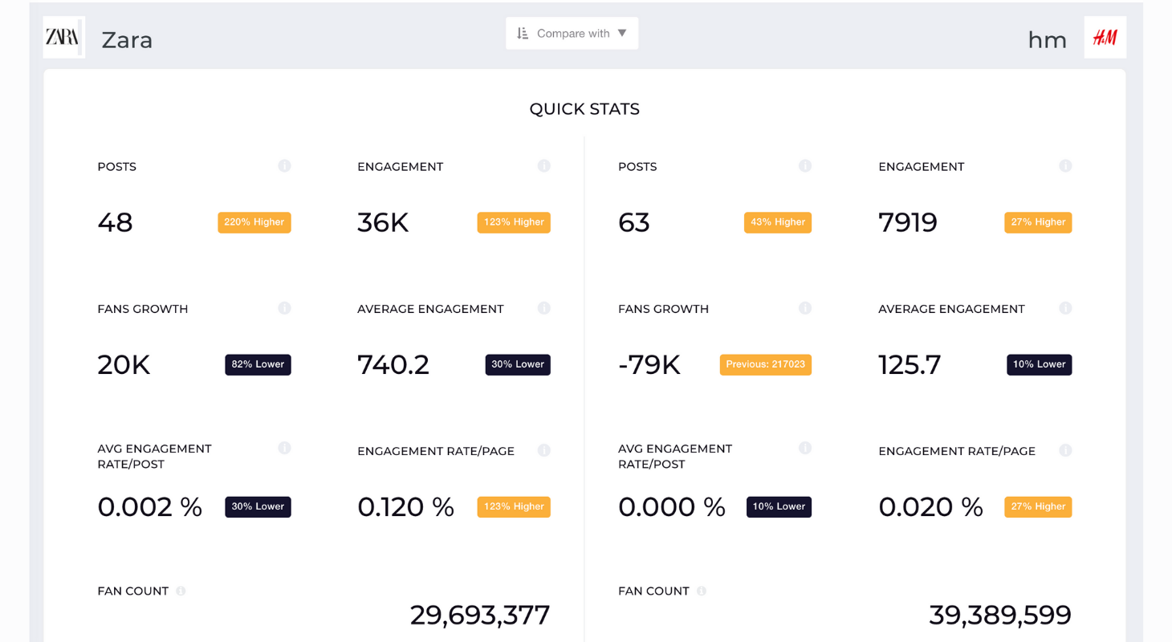Click info icon for Zara Posts
Screen dimensions: 1172x642
pos(284,166)
